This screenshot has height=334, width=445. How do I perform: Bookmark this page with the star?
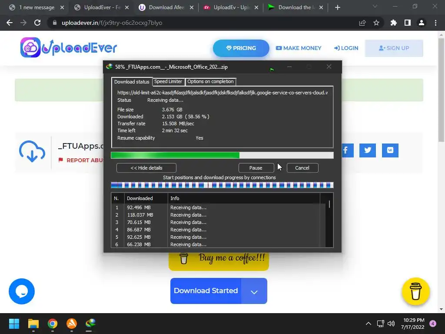[376, 23]
